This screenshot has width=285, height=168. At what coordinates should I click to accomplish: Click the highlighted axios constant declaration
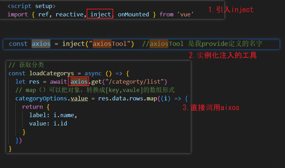coord(41,44)
